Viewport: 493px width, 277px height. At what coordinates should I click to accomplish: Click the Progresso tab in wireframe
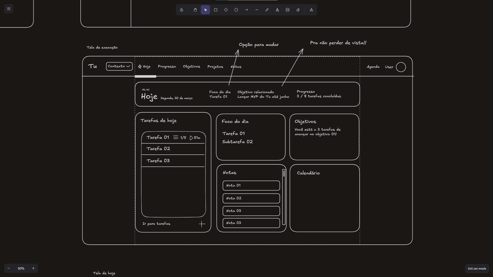pyautogui.click(x=167, y=66)
